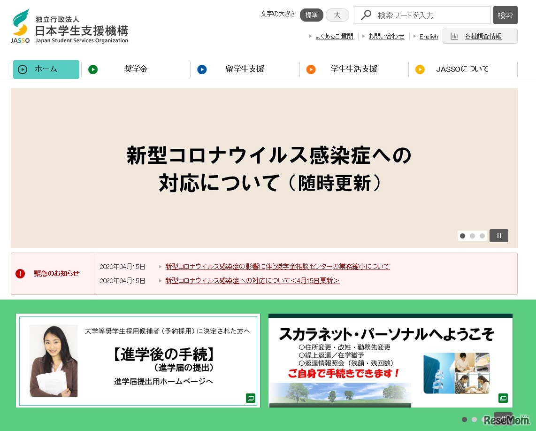Screen dimensions: 536x431
Task: Click the magnifying glass search icon
Action: click(x=366, y=15)
